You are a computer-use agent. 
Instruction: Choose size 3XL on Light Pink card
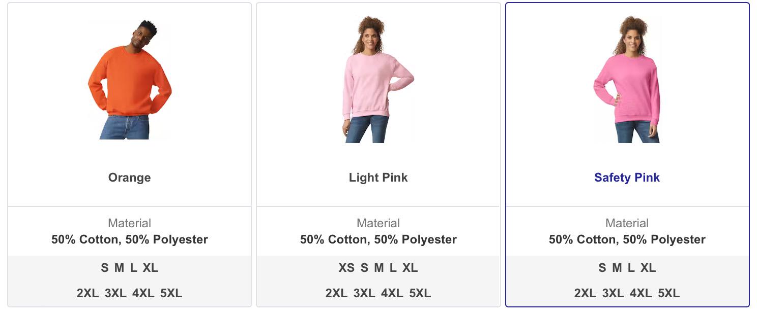coord(364,293)
